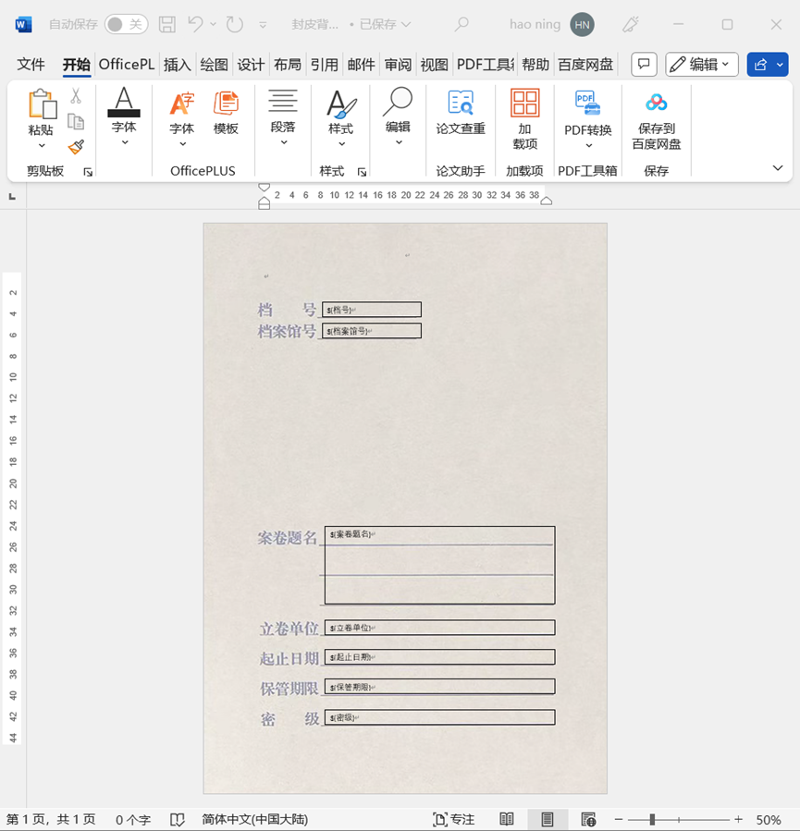
Task: Switch to Print Layout view in status bar
Action: click(x=548, y=820)
